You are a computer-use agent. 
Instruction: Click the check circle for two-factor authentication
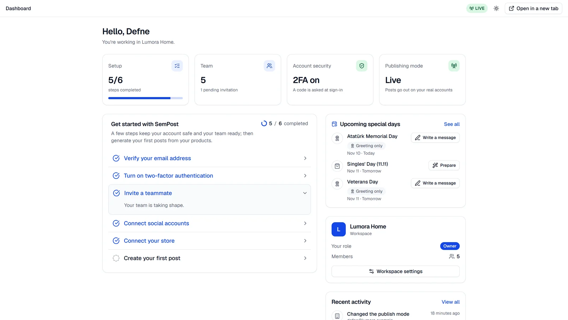click(x=116, y=176)
